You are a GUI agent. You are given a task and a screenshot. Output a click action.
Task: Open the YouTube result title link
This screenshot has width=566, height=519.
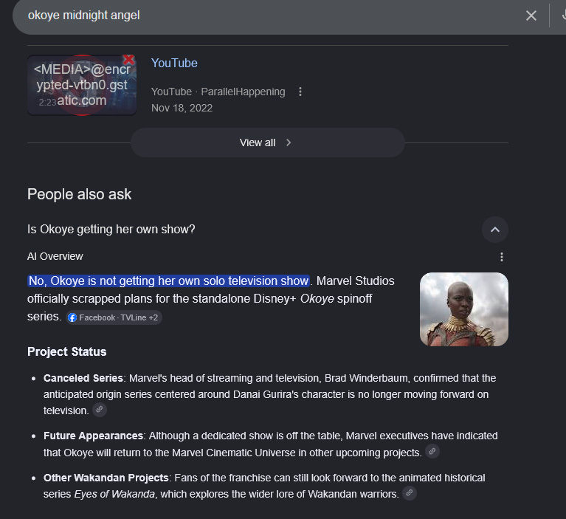click(174, 63)
